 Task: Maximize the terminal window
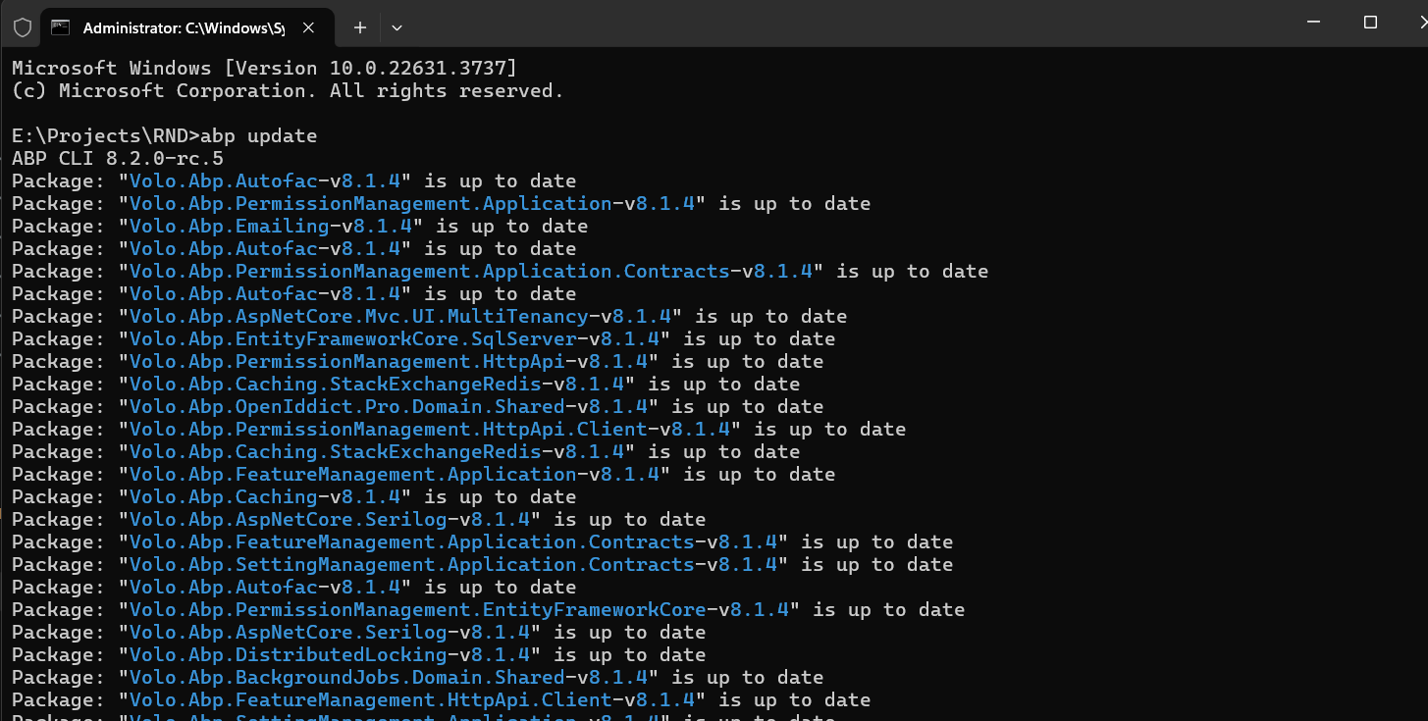click(1370, 23)
